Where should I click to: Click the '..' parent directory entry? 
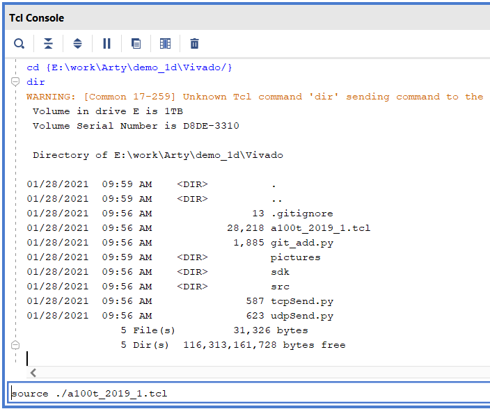click(x=277, y=200)
